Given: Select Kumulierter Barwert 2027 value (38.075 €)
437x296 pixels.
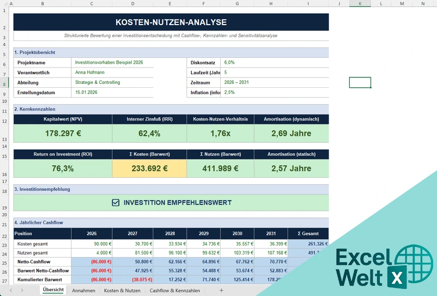Looking at the screenshot, I should [132, 280].
